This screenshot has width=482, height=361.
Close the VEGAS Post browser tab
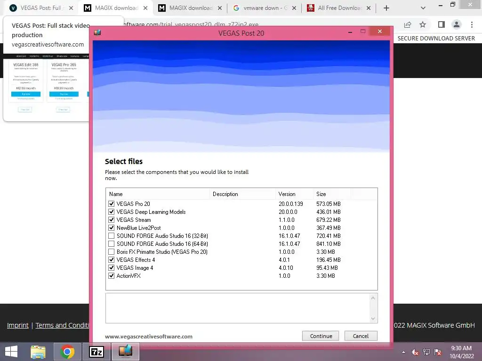pos(71,8)
